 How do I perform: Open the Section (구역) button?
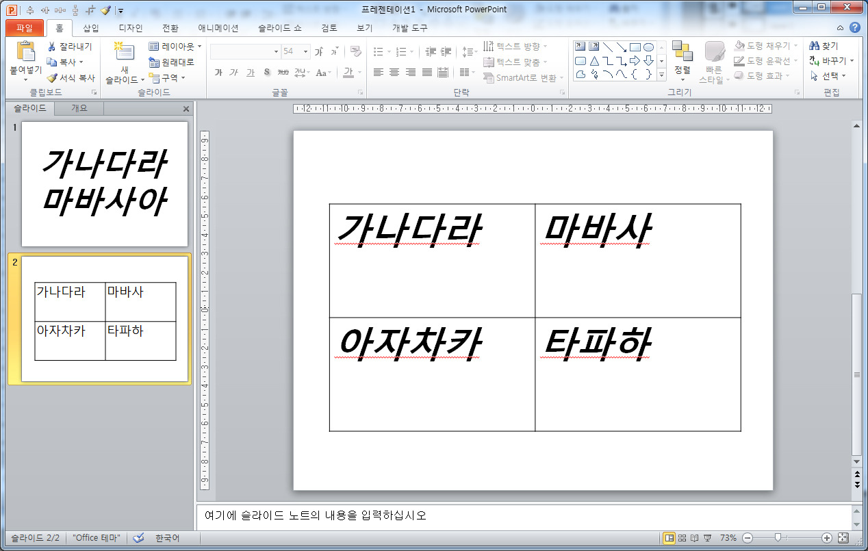(167, 78)
